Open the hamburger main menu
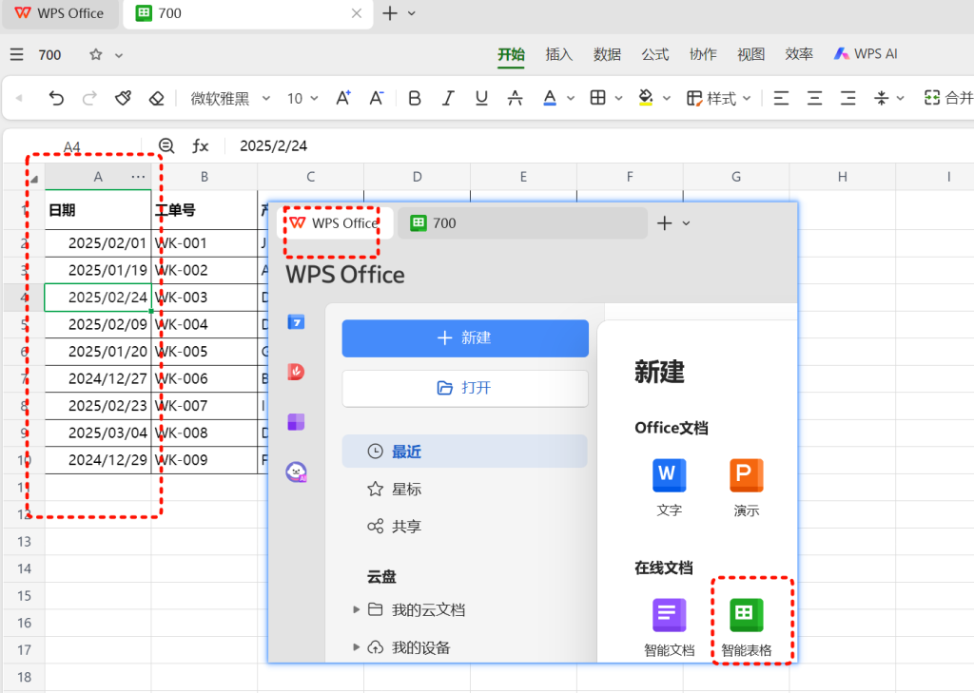This screenshot has height=693, width=974. (x=17, y=54)
